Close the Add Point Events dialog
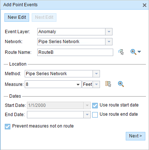Screen dimensions: 149x150 pos(145,5)
